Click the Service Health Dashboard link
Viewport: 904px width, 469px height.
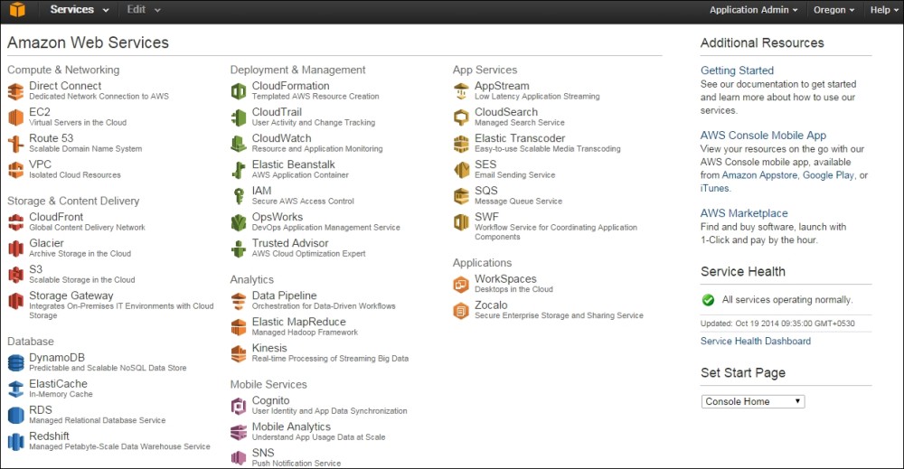755,341
